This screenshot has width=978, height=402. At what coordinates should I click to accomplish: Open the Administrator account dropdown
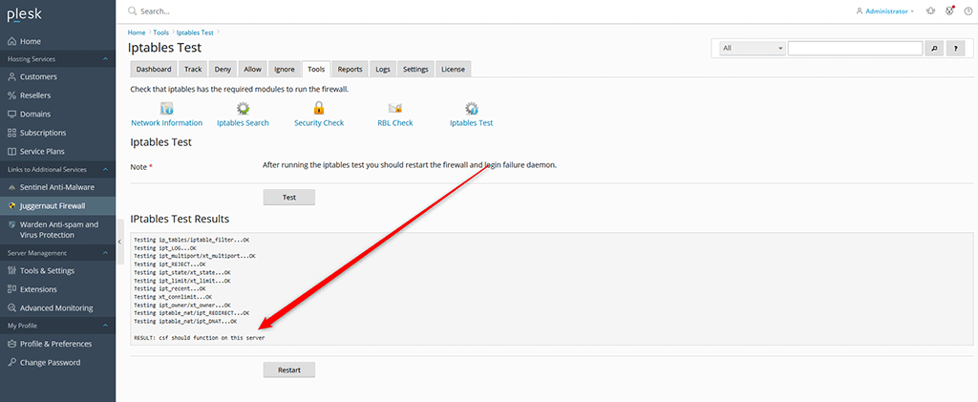[885, 11]
